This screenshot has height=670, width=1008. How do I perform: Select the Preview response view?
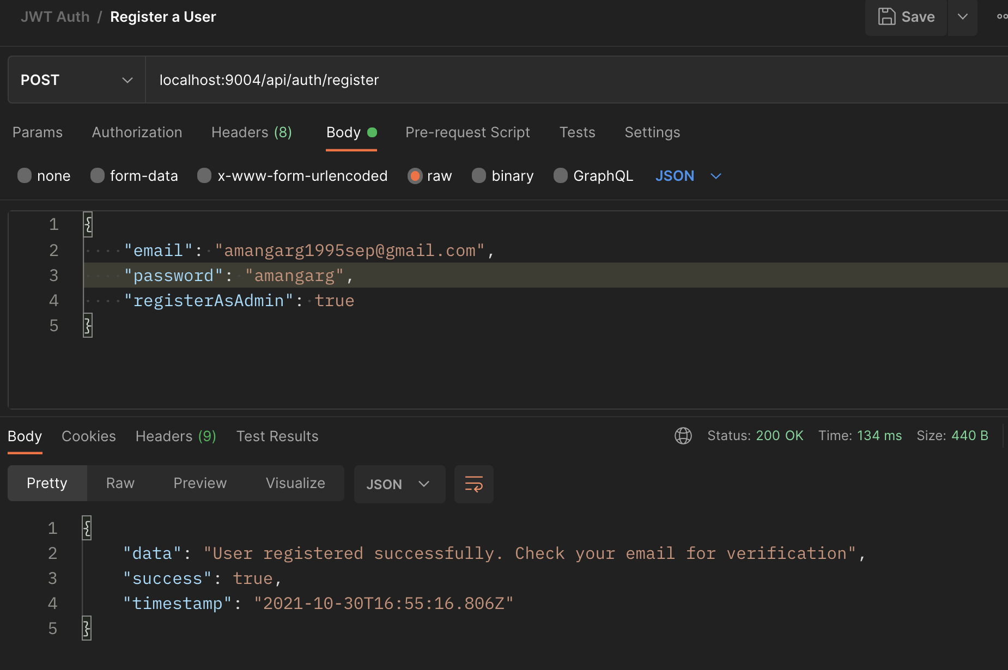pos(200,483)
